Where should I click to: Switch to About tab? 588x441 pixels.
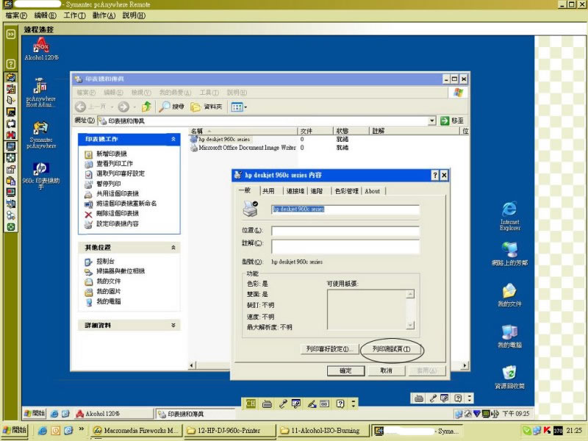pos(373,191)
